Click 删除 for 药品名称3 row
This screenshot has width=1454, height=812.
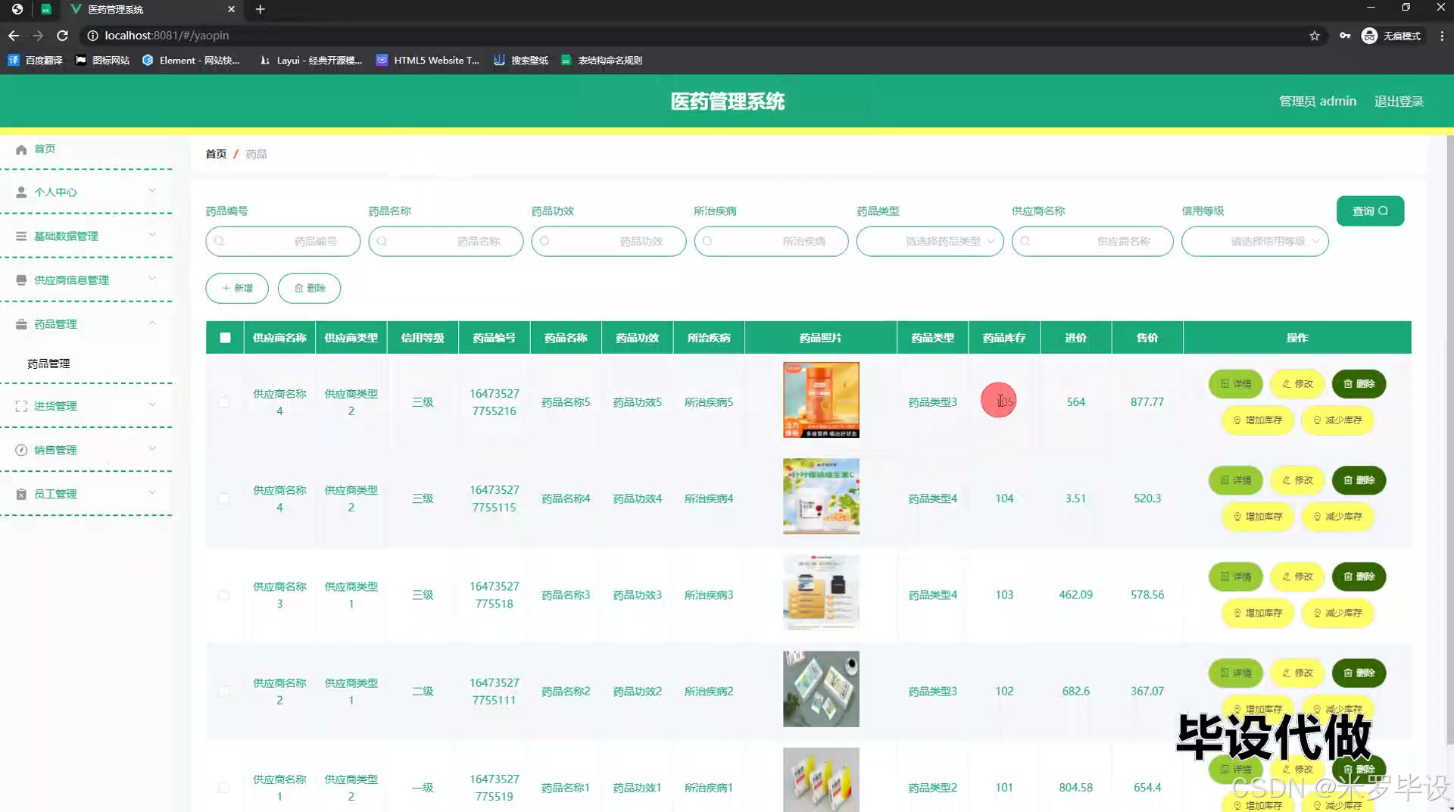click(1359, 576)
